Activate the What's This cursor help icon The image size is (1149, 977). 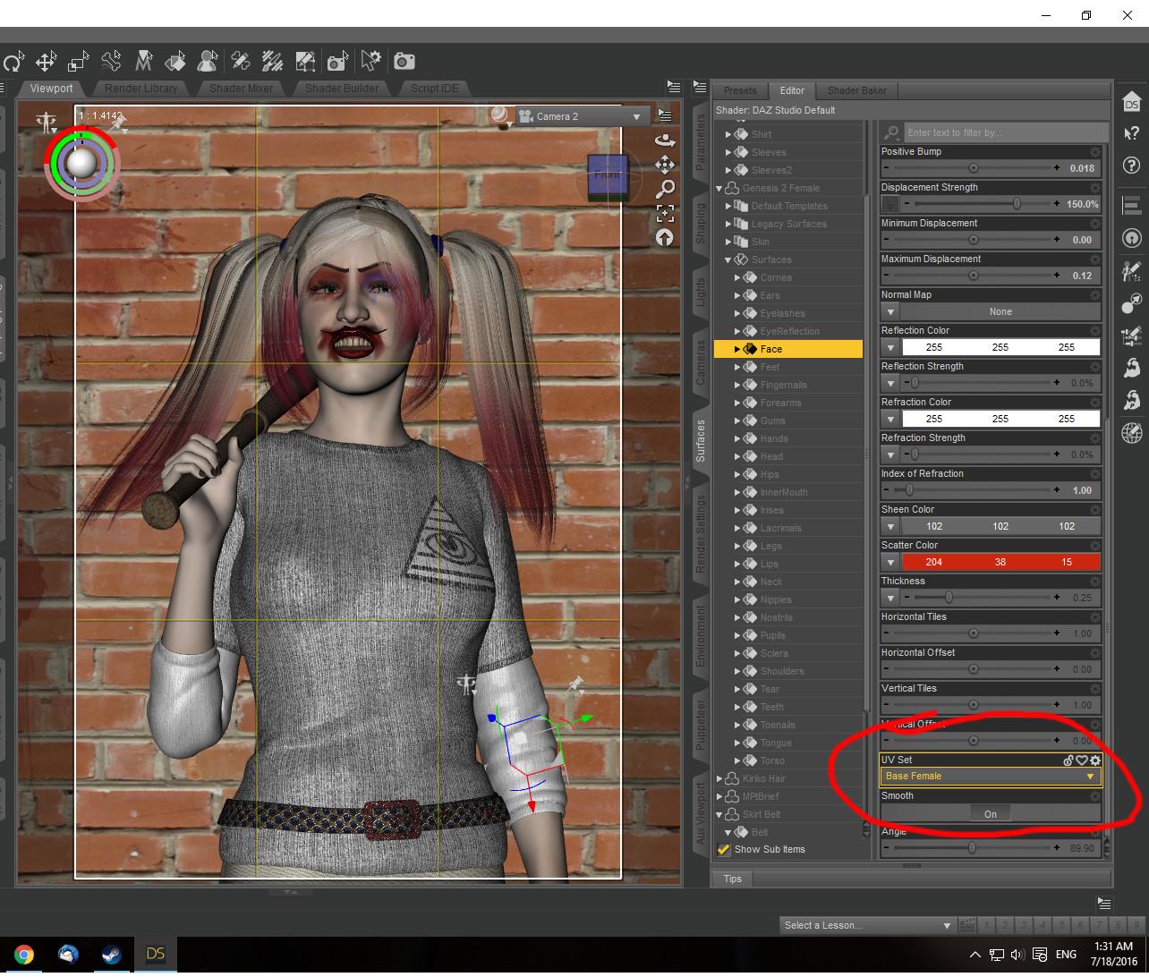(x=1132, y=133)
